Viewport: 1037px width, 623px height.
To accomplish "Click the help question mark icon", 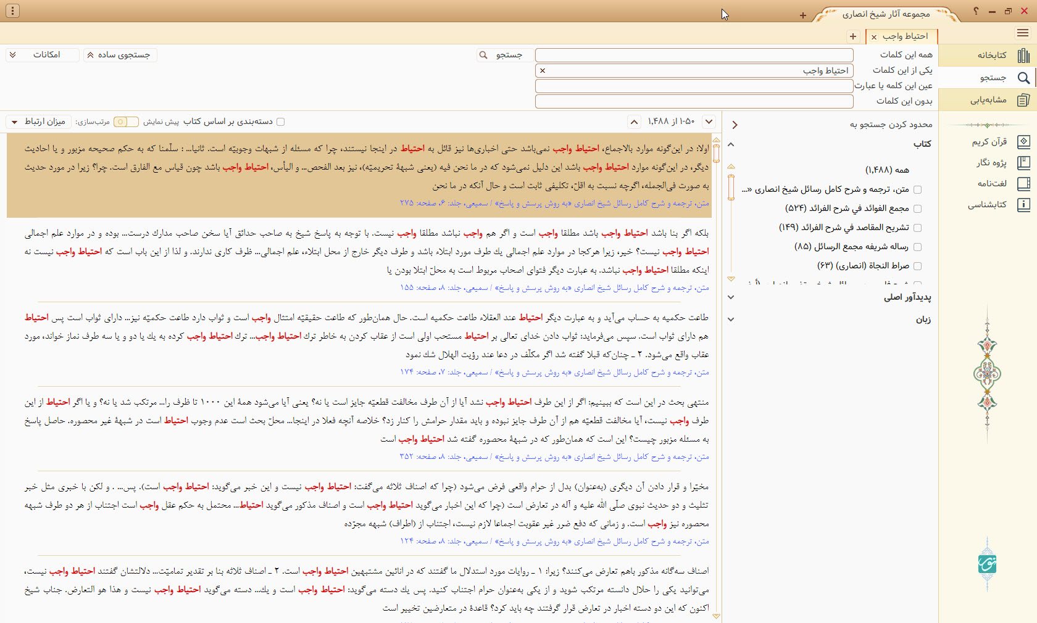I will 976,11.
